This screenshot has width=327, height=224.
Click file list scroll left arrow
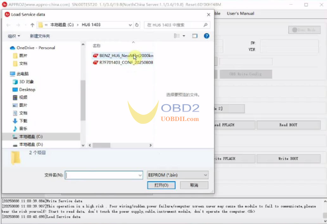point(90,145)
